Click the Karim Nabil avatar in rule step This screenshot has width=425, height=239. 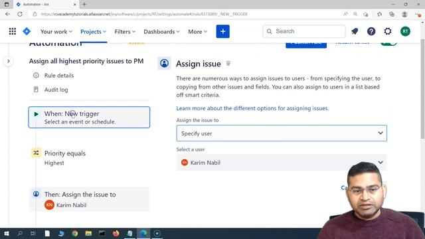(x=49, y=205)
